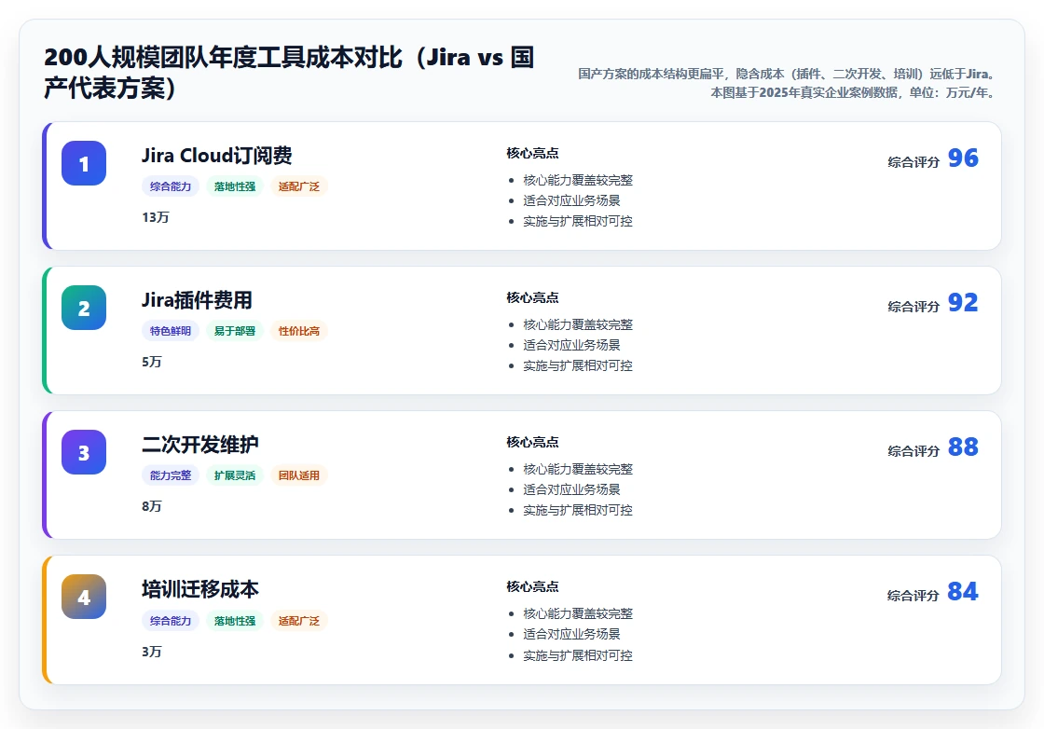Click the 扩展灵活 tag

click(234, 475)
